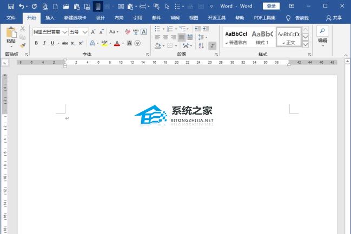Switch to the 插入 tab
Image resolution: width=351 pixels, height=234 pixels.
coord(50,17)
